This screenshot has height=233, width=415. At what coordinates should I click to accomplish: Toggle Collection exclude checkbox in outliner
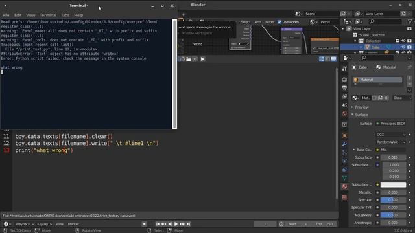point(397,41)
